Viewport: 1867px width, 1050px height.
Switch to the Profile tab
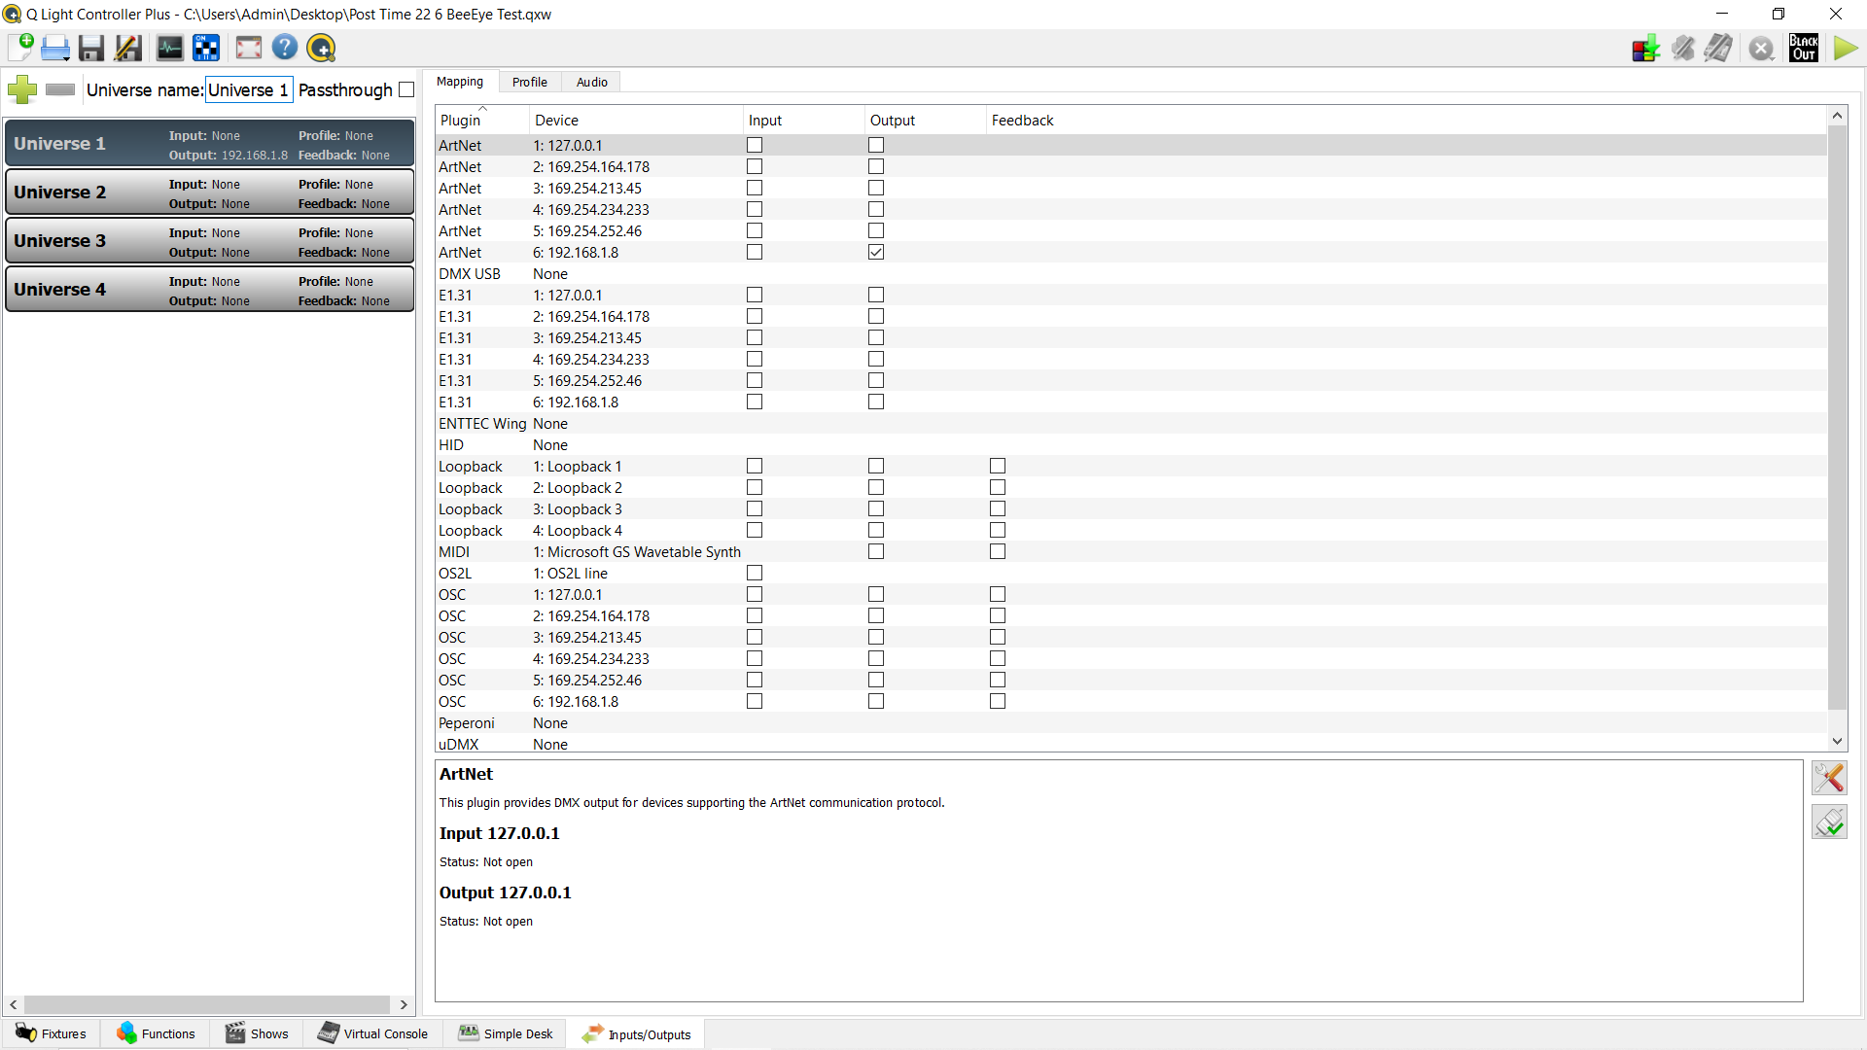(x=530, y=82)
